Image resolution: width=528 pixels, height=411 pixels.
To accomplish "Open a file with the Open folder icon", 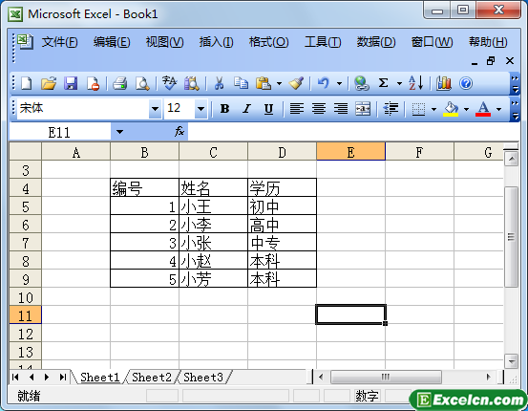I will tap(49, 83).
